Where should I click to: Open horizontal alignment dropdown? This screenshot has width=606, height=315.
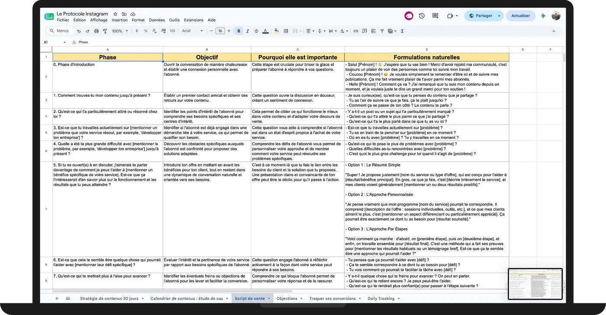(x=310, y=31)
